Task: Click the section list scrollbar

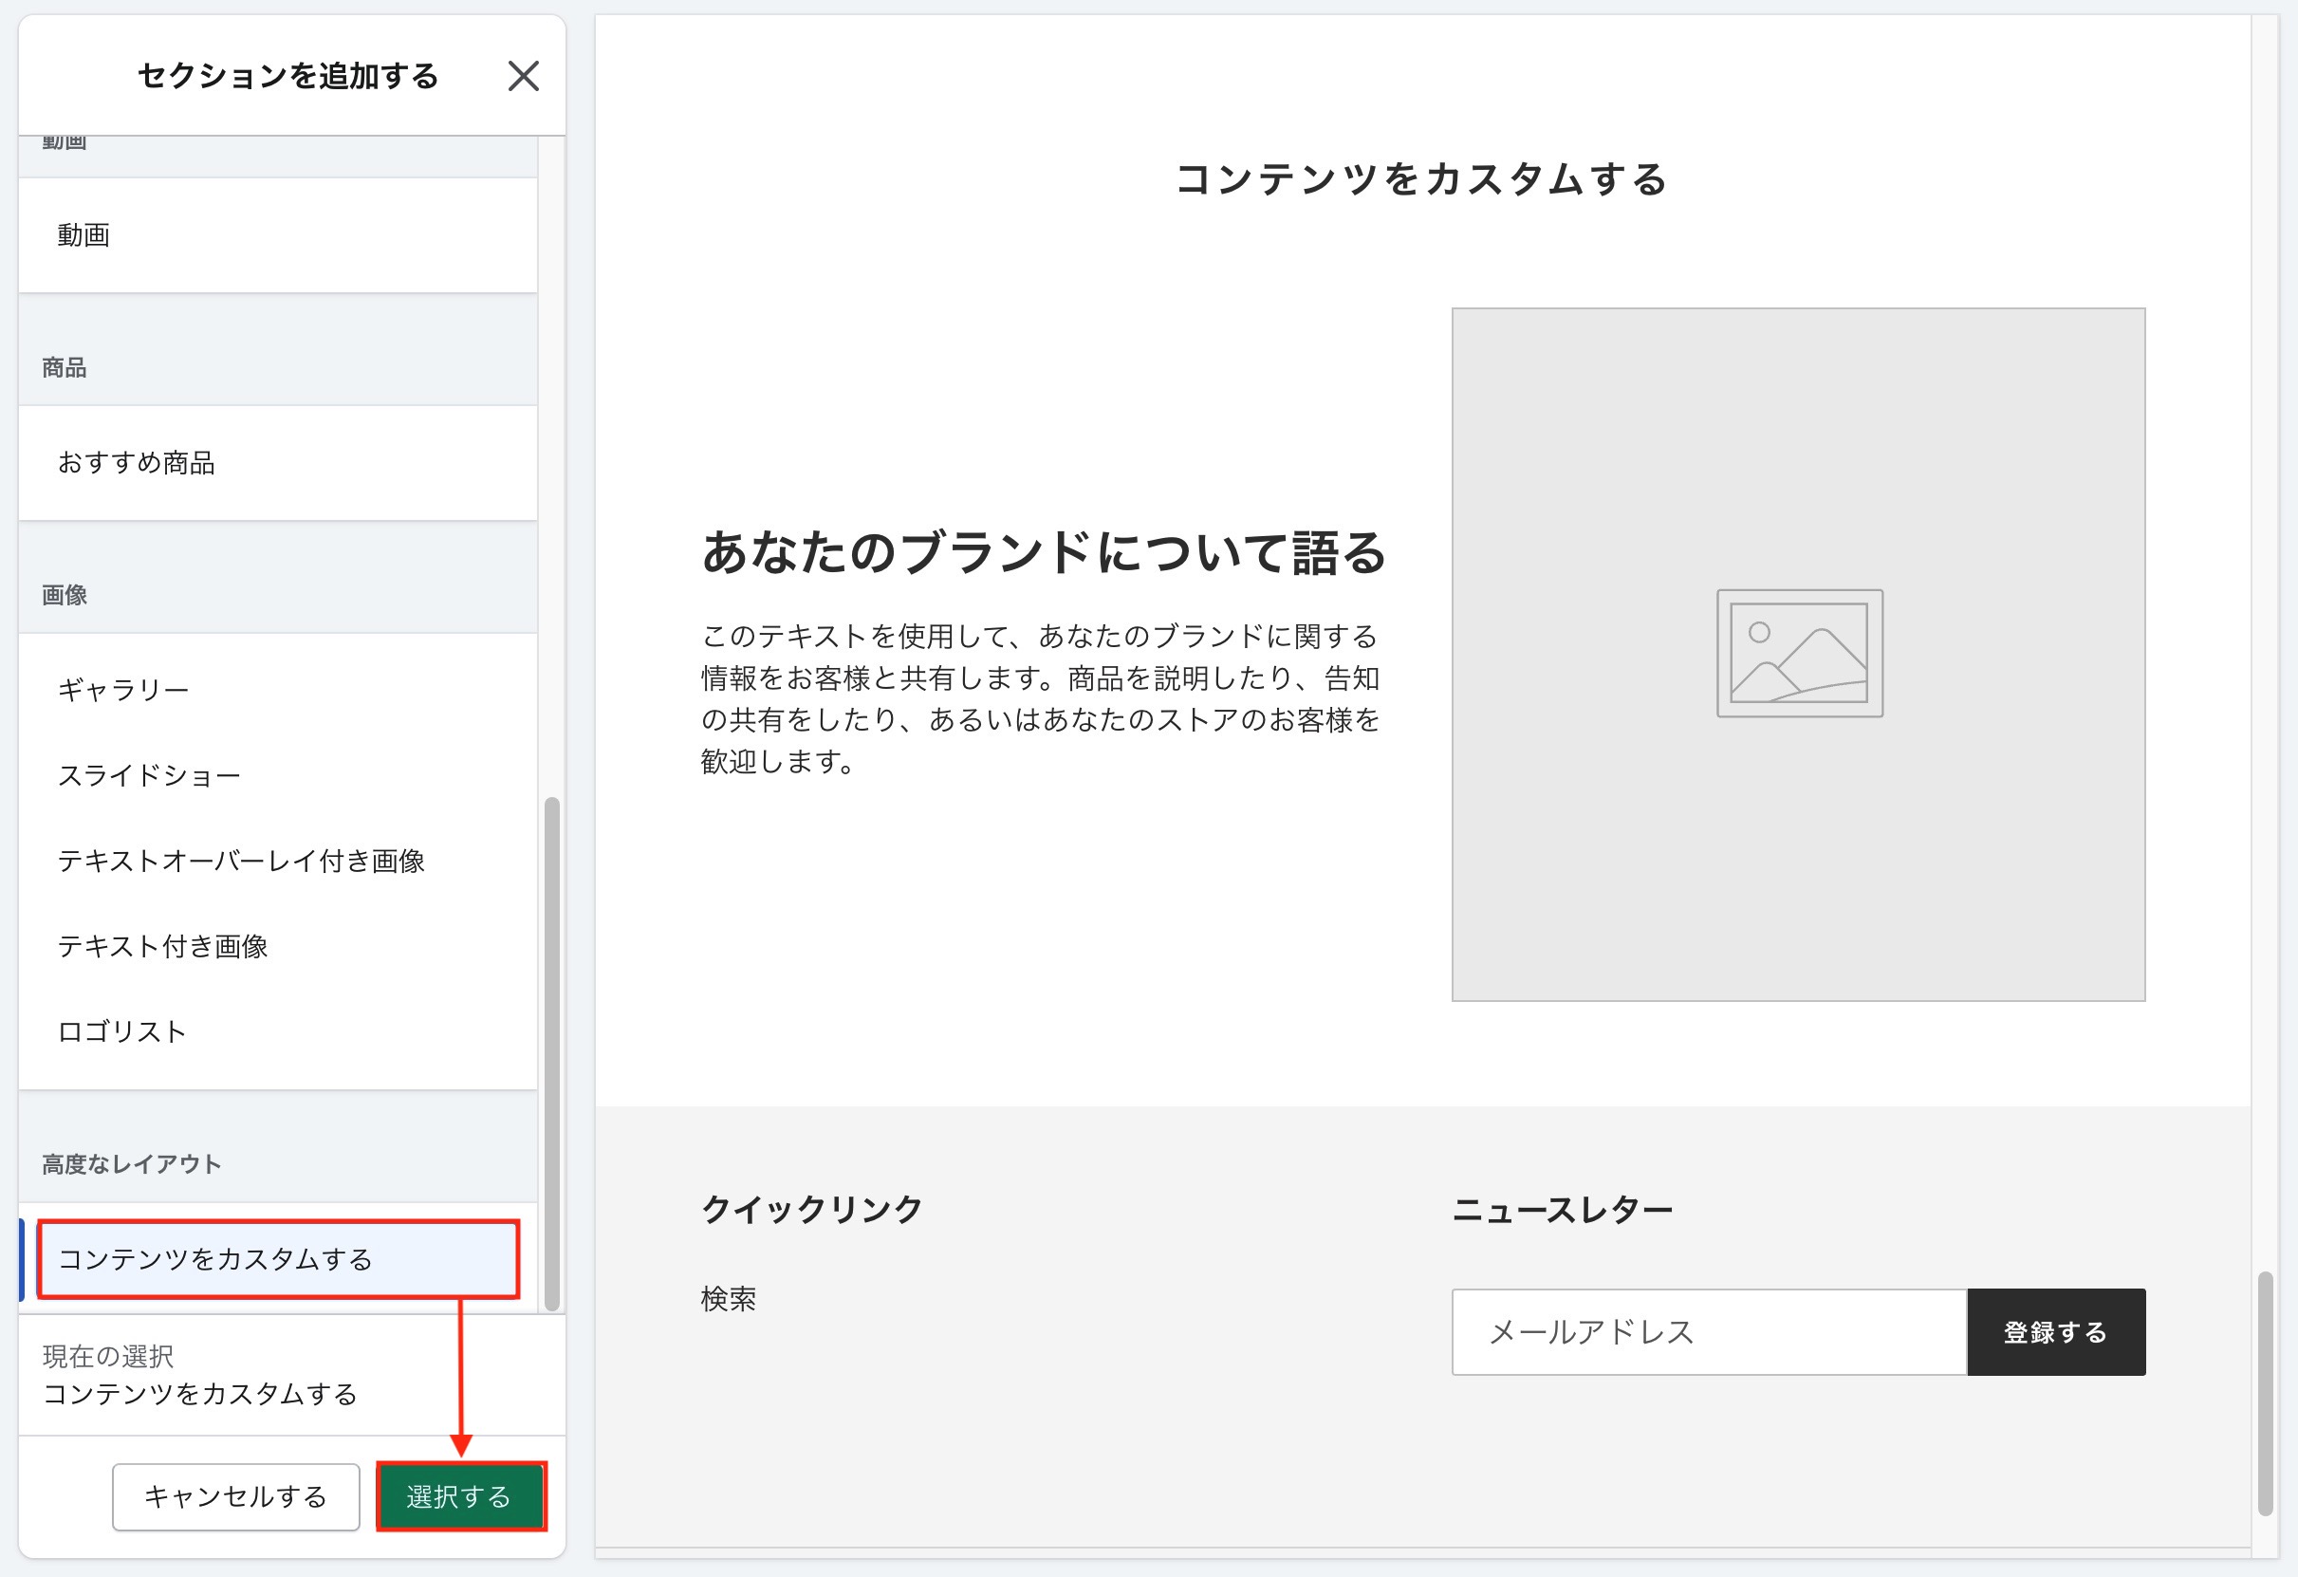Action: pyautogui.click(x=552, y=1053)
